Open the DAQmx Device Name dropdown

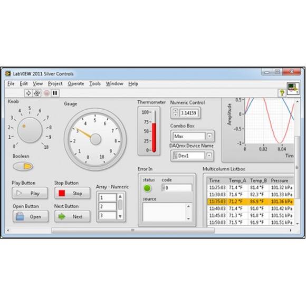209,156
